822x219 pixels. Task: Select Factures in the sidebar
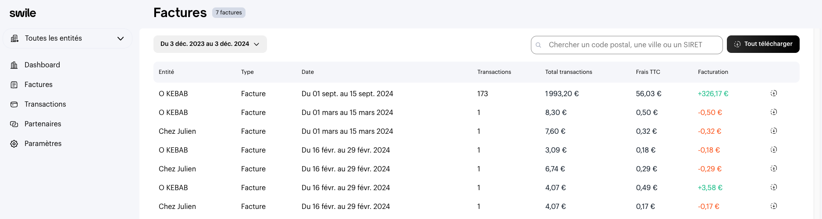click(x=39, y=85)
